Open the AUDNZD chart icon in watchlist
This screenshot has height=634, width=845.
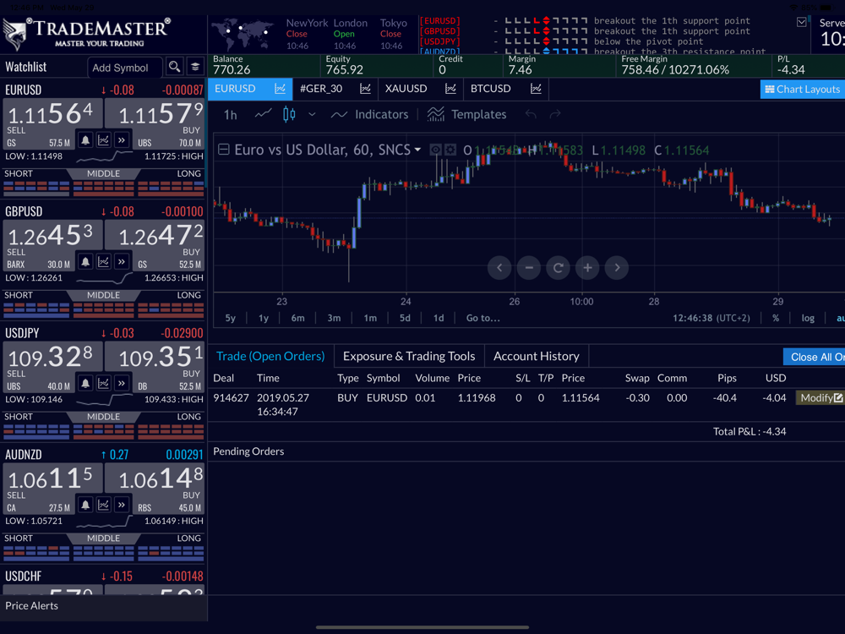click(x=103, y=506)
